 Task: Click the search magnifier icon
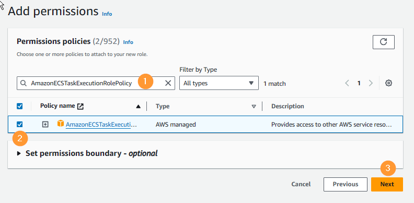pyautogui.click(x=24, y=83)
